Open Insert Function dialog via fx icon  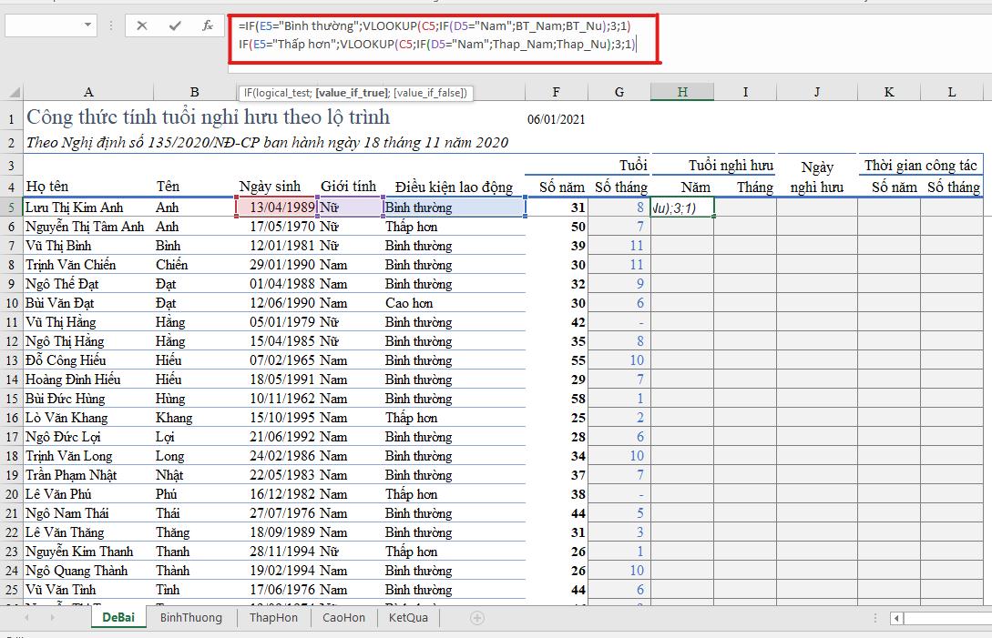[x=208, y=25]
